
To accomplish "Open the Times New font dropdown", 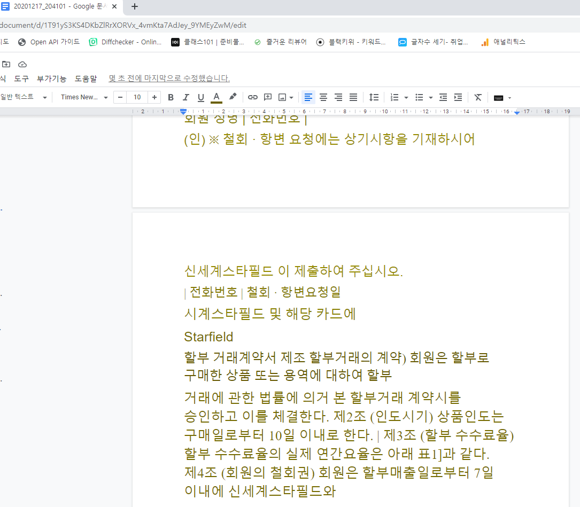I will 84,97.
